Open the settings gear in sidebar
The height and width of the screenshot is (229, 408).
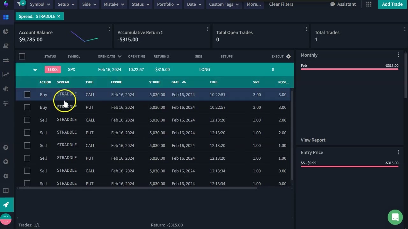6,176
